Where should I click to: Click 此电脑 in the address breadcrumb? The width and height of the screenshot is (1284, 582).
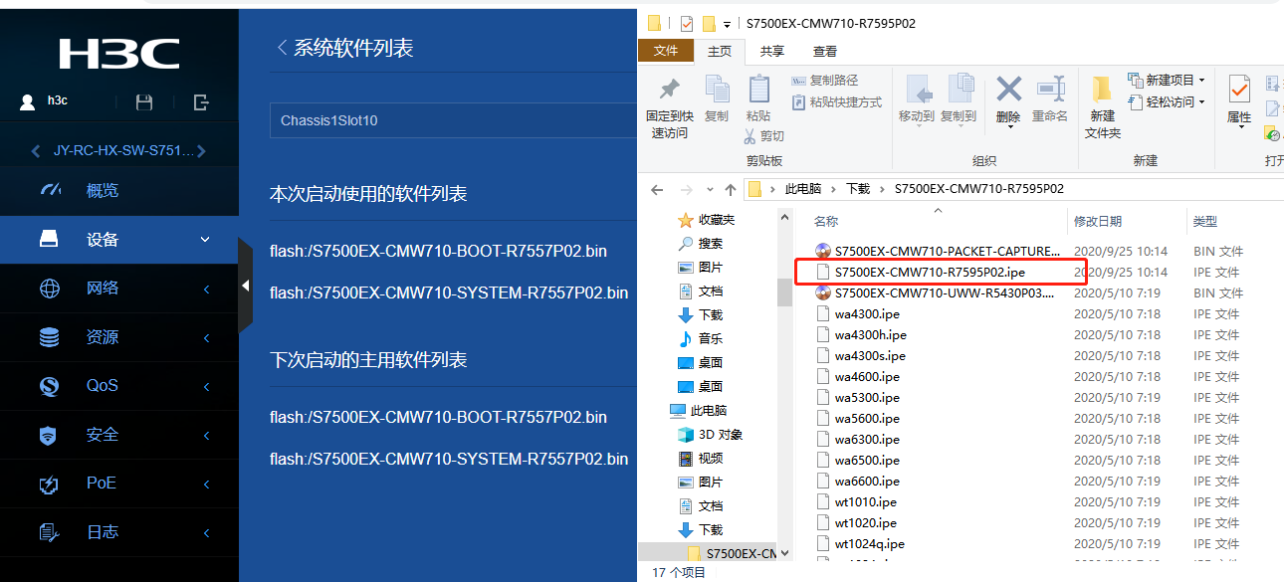tap(803, 189)
